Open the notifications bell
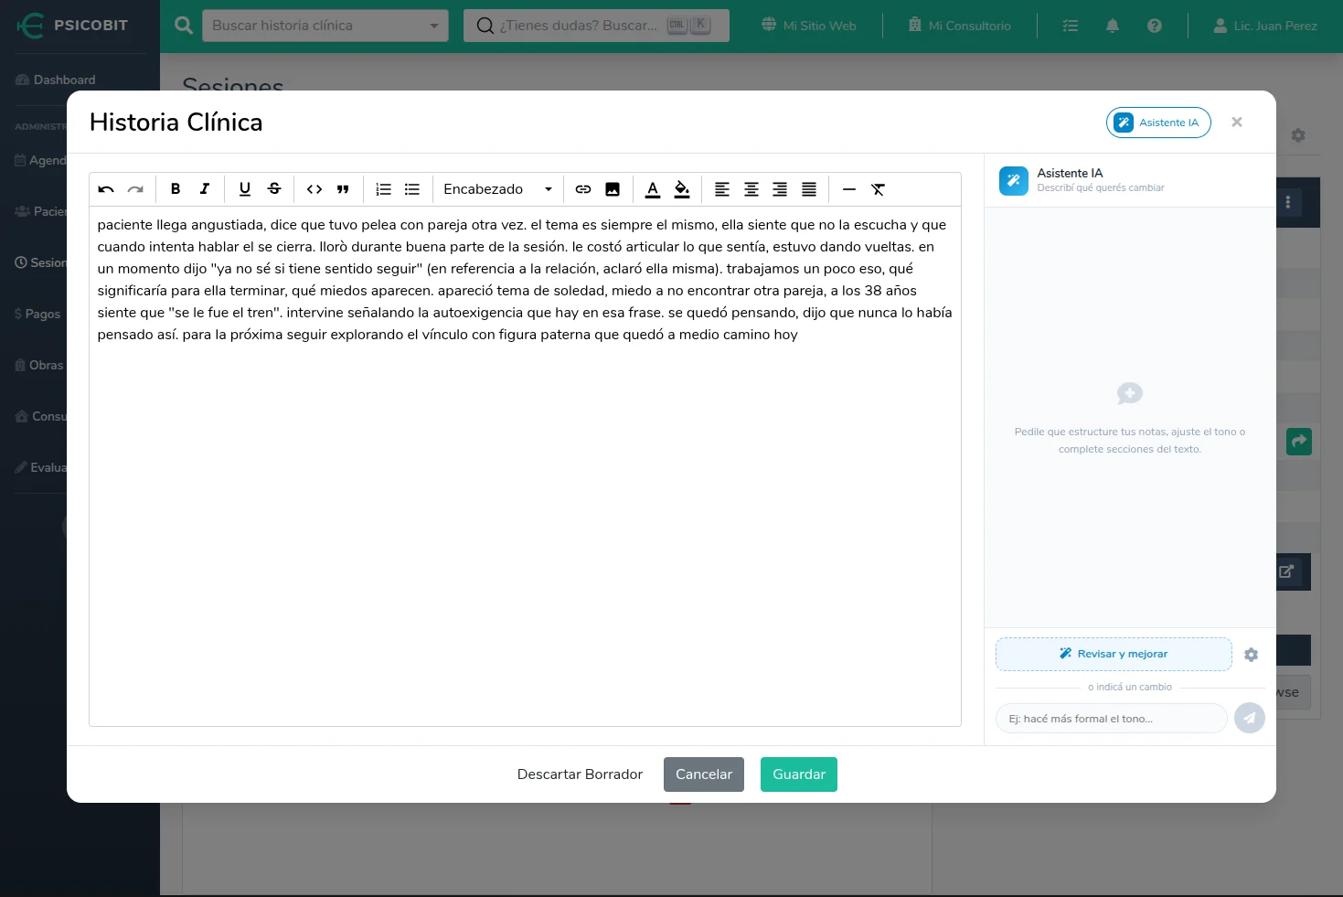Screen dimensions: 1343x897 point(1113,26)
